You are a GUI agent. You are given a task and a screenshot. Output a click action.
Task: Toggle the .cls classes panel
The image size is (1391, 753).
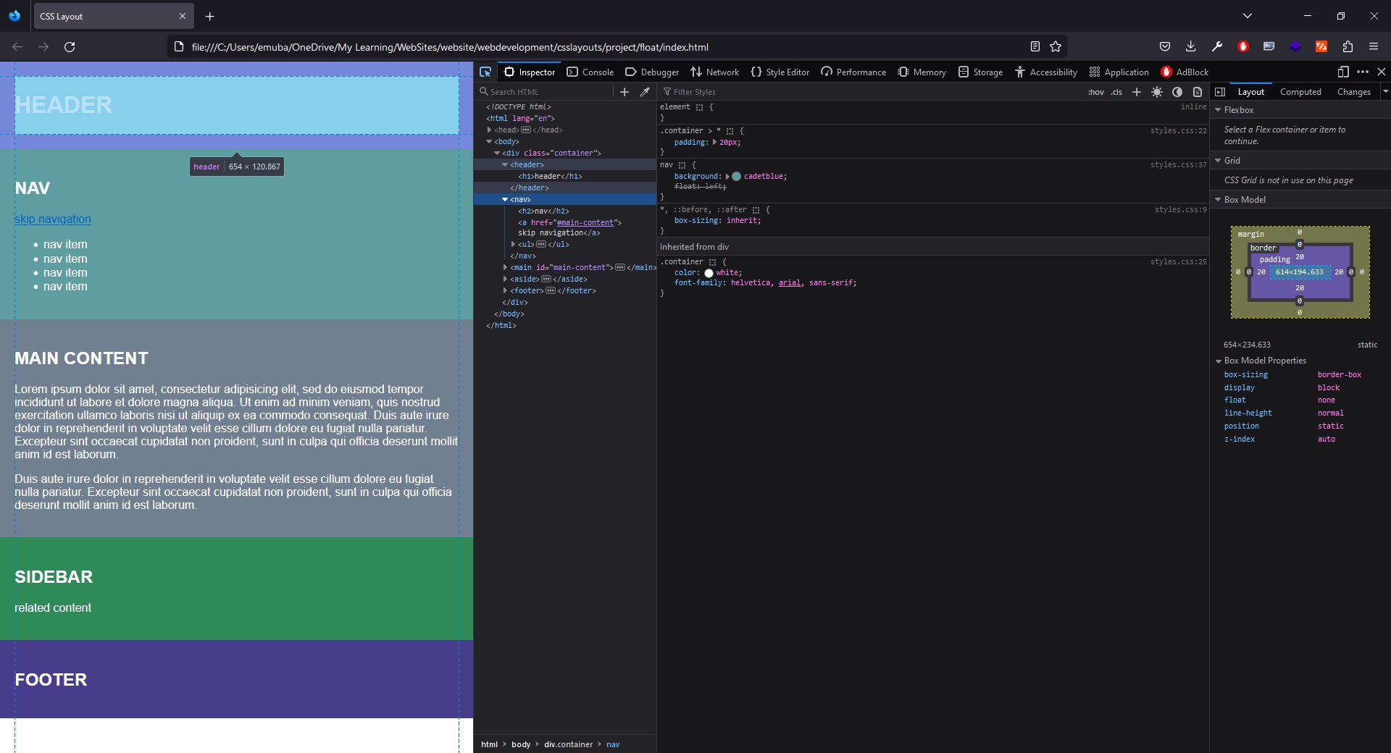tap(1116, 92)
